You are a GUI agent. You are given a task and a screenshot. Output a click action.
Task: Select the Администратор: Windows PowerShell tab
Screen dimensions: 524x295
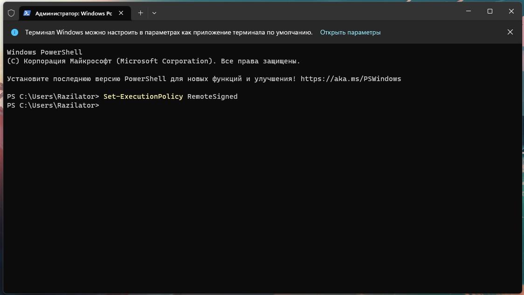click(75, 13)
